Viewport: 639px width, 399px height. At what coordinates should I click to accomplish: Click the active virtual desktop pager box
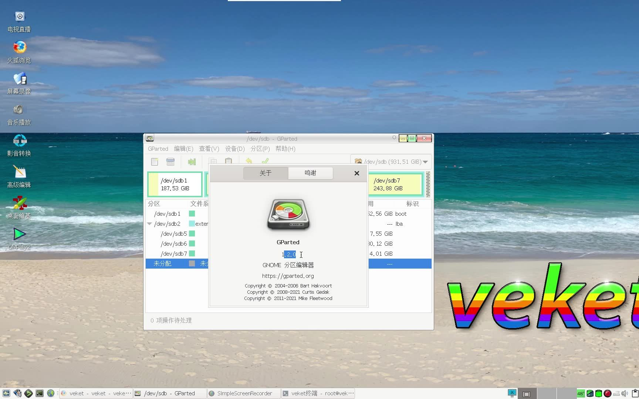(527, 394)
